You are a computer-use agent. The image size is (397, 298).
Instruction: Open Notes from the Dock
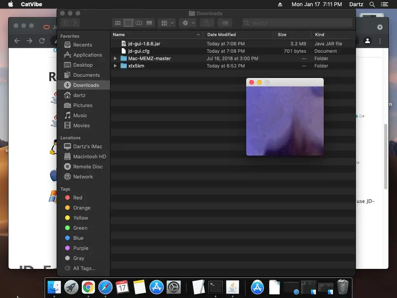click(x=140, y=287)
